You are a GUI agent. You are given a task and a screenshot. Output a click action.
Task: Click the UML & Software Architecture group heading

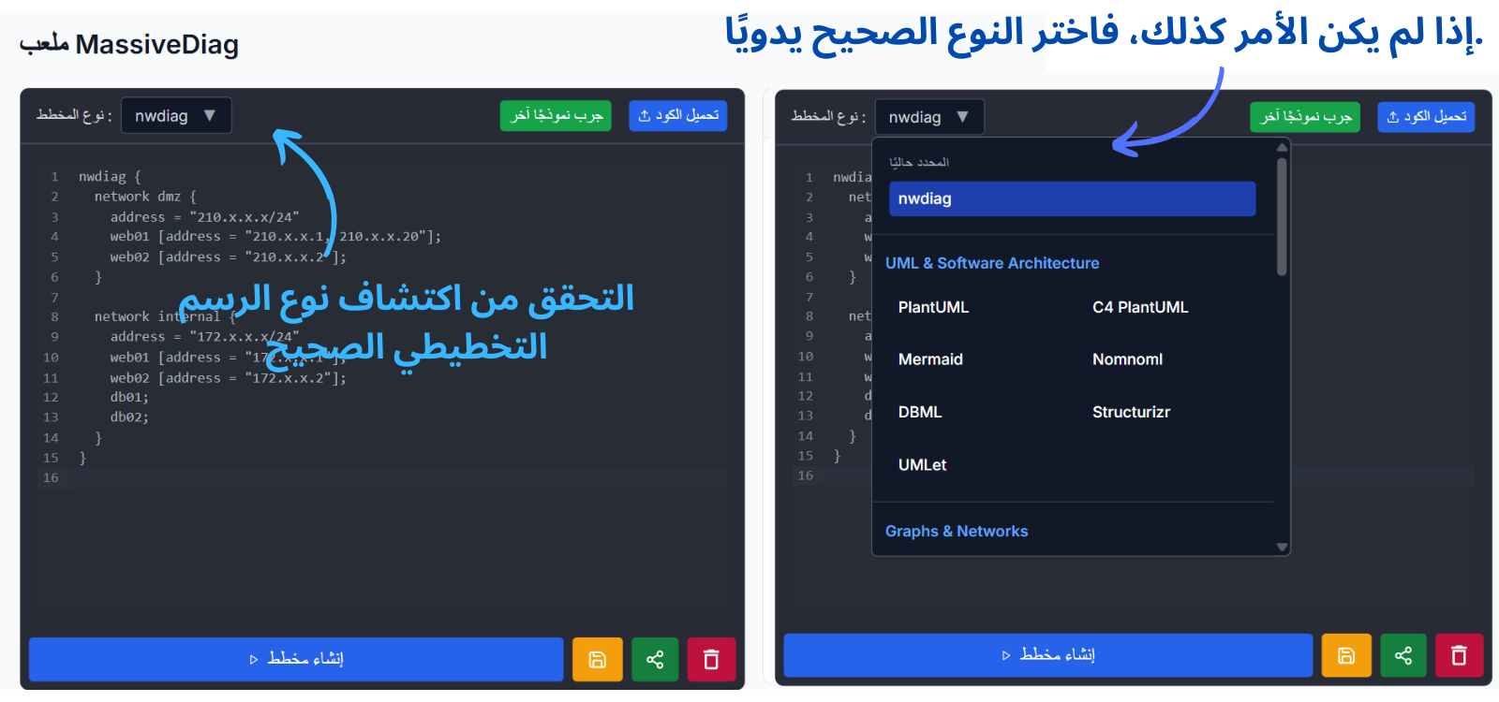pos(992,263)
